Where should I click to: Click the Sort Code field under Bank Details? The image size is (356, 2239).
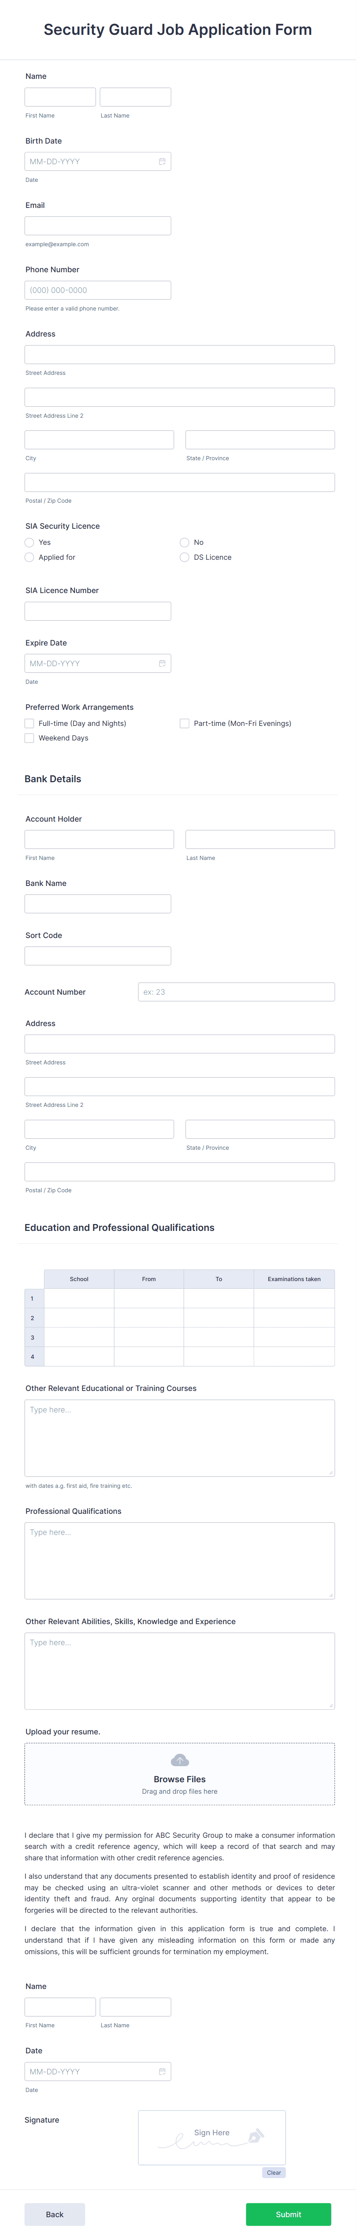coord(97,954)
